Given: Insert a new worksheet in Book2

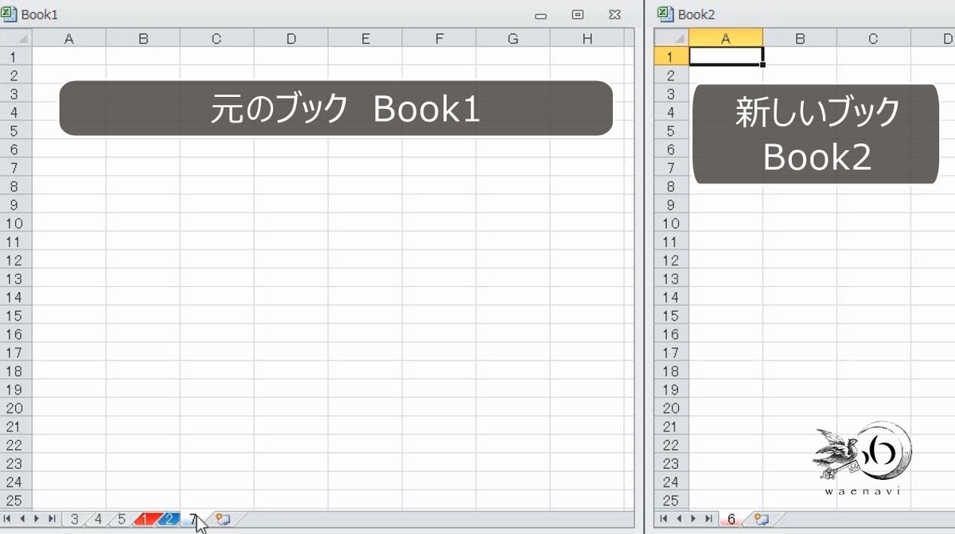Looking at the screenshot, I should point(761,520).
